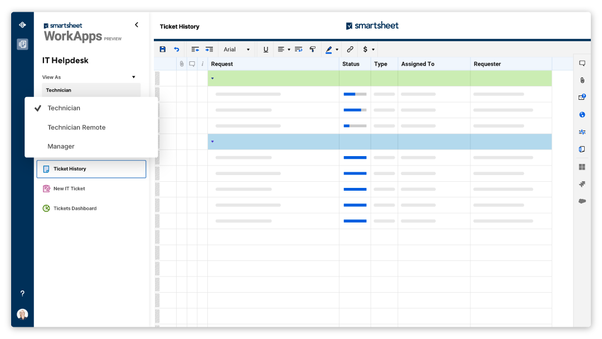Collapse the WorkApps side panel
Image resolution: width=602 pixels, height=339 pixels.
[137, 25]
